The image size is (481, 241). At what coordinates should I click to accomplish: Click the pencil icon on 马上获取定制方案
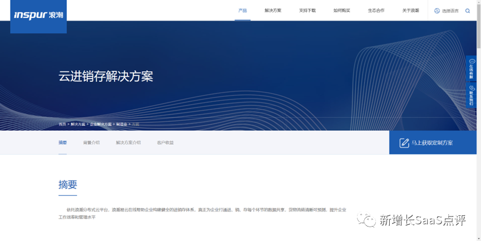point(404,142)
